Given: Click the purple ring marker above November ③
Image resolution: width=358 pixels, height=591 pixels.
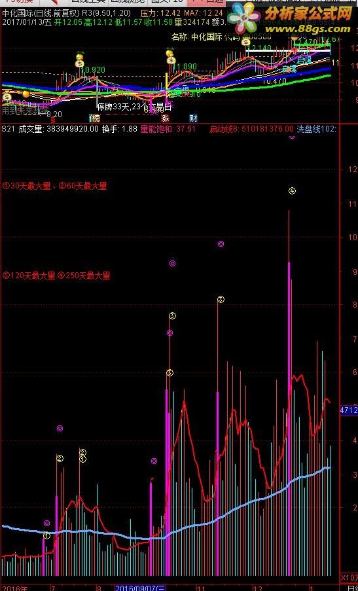Looking at the screenshot, I should coord(221,244).
